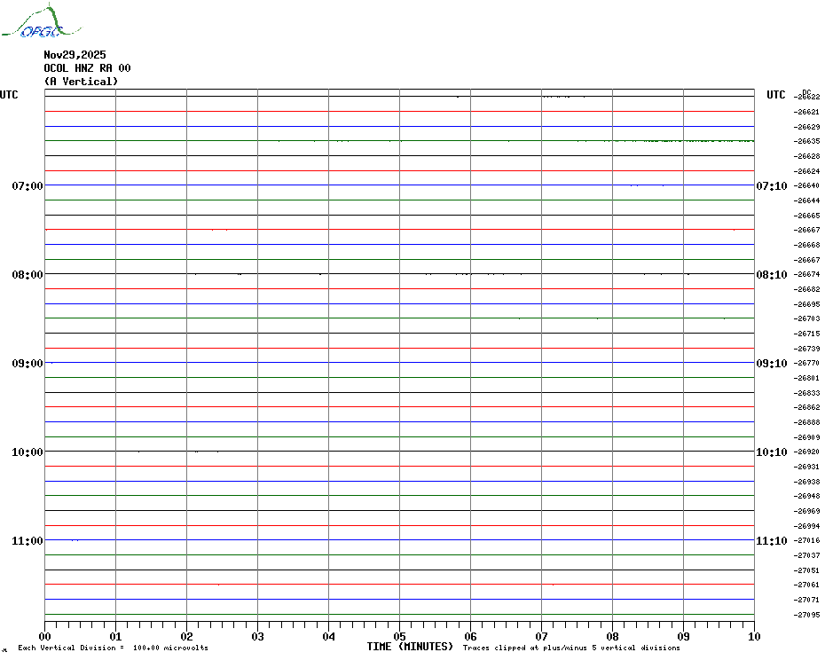This screenshot has width=825, height=660.
Task: Click the 06 minute tick label
Action: (x=471, y=637)
